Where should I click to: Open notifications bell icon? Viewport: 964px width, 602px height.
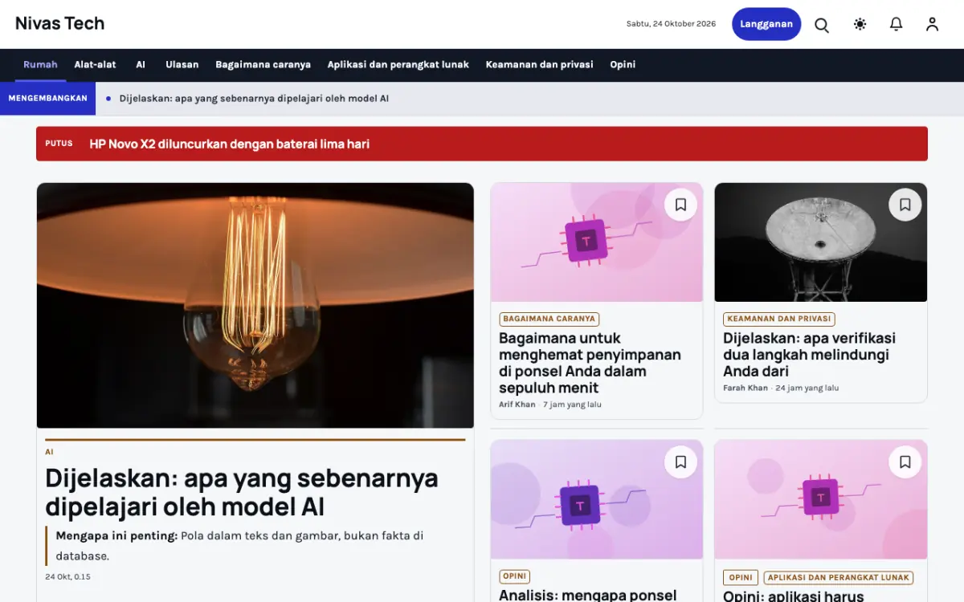(896, 25)
